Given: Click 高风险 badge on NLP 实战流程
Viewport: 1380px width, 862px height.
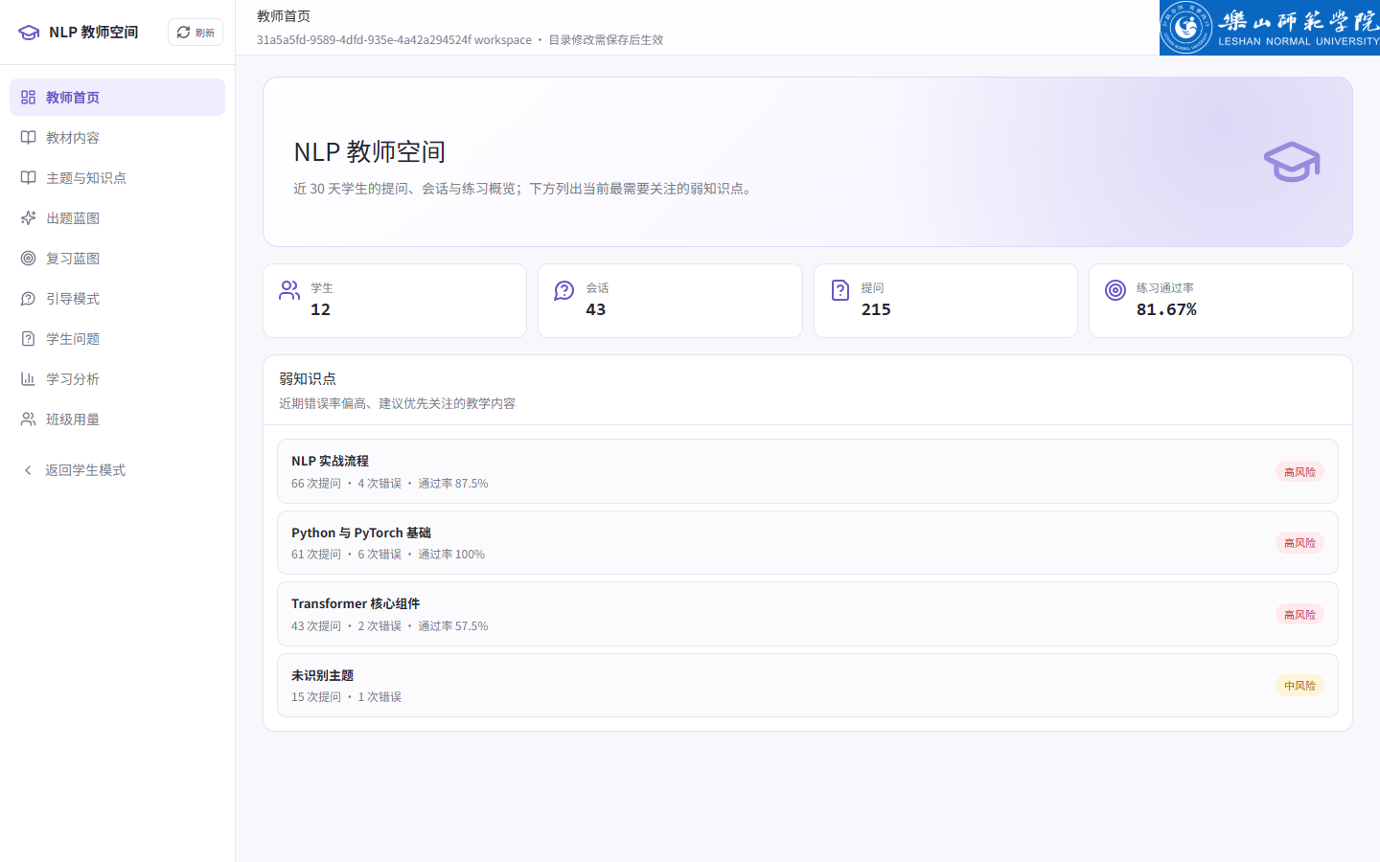Looking at the screenshot, I should coord(1299,472).
